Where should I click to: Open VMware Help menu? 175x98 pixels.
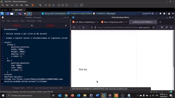click(27, 5)
